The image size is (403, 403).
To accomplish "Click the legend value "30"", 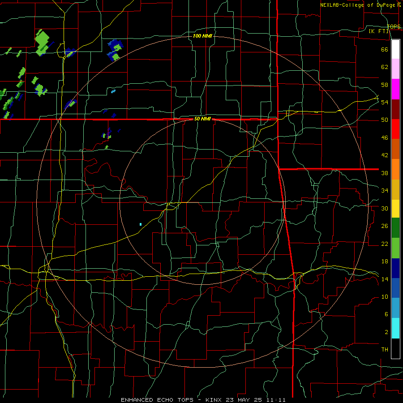I will 385,208.
